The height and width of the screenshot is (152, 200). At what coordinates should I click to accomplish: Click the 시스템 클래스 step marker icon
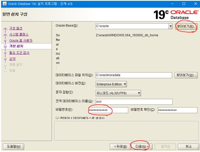[5, 34]
